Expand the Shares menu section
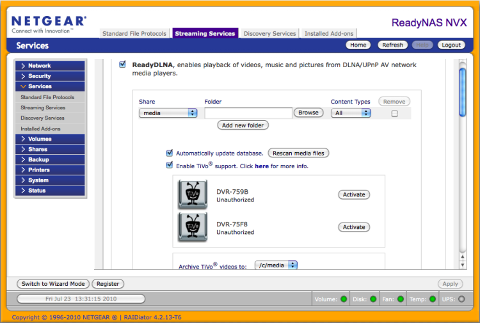 (x=50, y=149)
